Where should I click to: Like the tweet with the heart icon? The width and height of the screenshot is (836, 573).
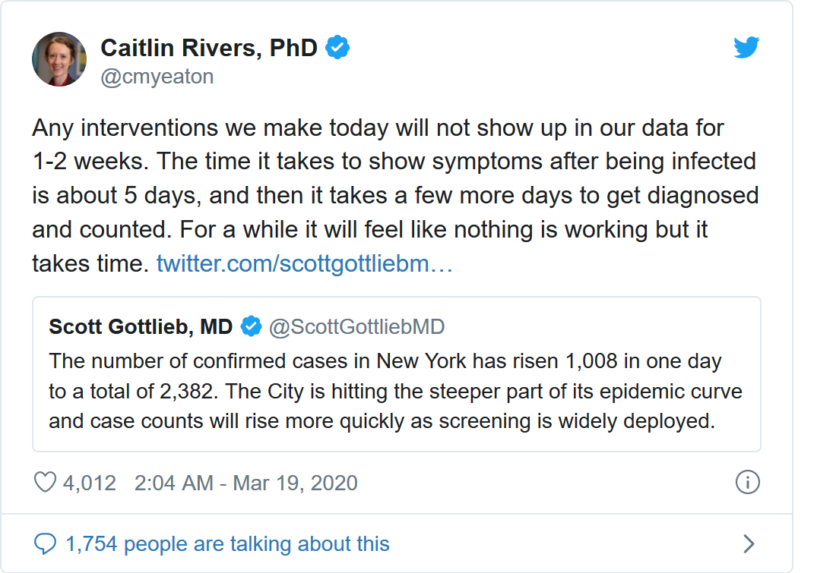[x=46, y=483]
